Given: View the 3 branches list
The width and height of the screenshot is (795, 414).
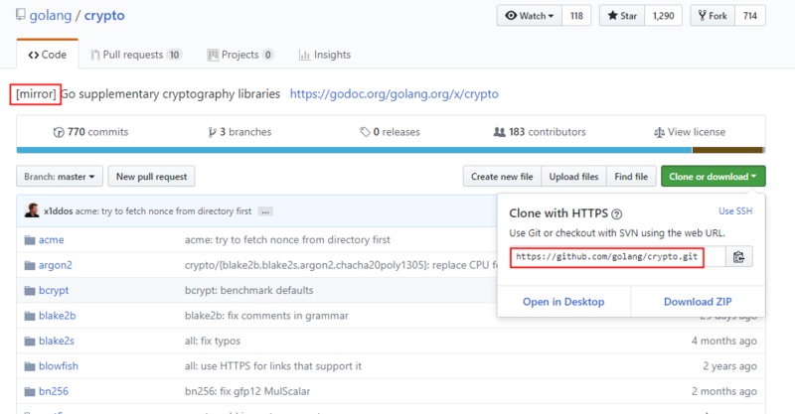Looking at the screenshot, I should [x=239, y=132].
